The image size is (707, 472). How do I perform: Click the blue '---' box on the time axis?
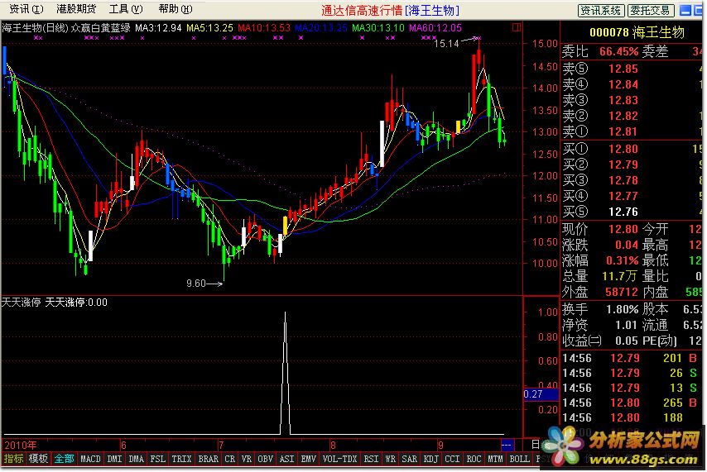507,445
